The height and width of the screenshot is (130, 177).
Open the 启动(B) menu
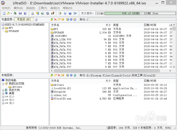pos(30,8)
